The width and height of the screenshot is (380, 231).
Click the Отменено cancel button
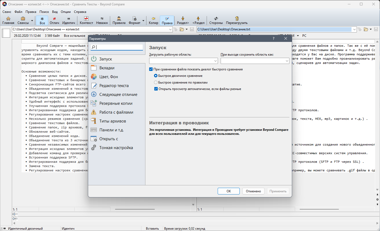(253, 191)
